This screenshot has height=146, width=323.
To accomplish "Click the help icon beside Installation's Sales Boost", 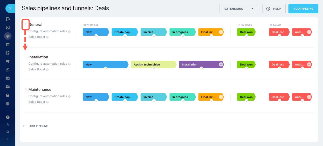I will point(47,70).
